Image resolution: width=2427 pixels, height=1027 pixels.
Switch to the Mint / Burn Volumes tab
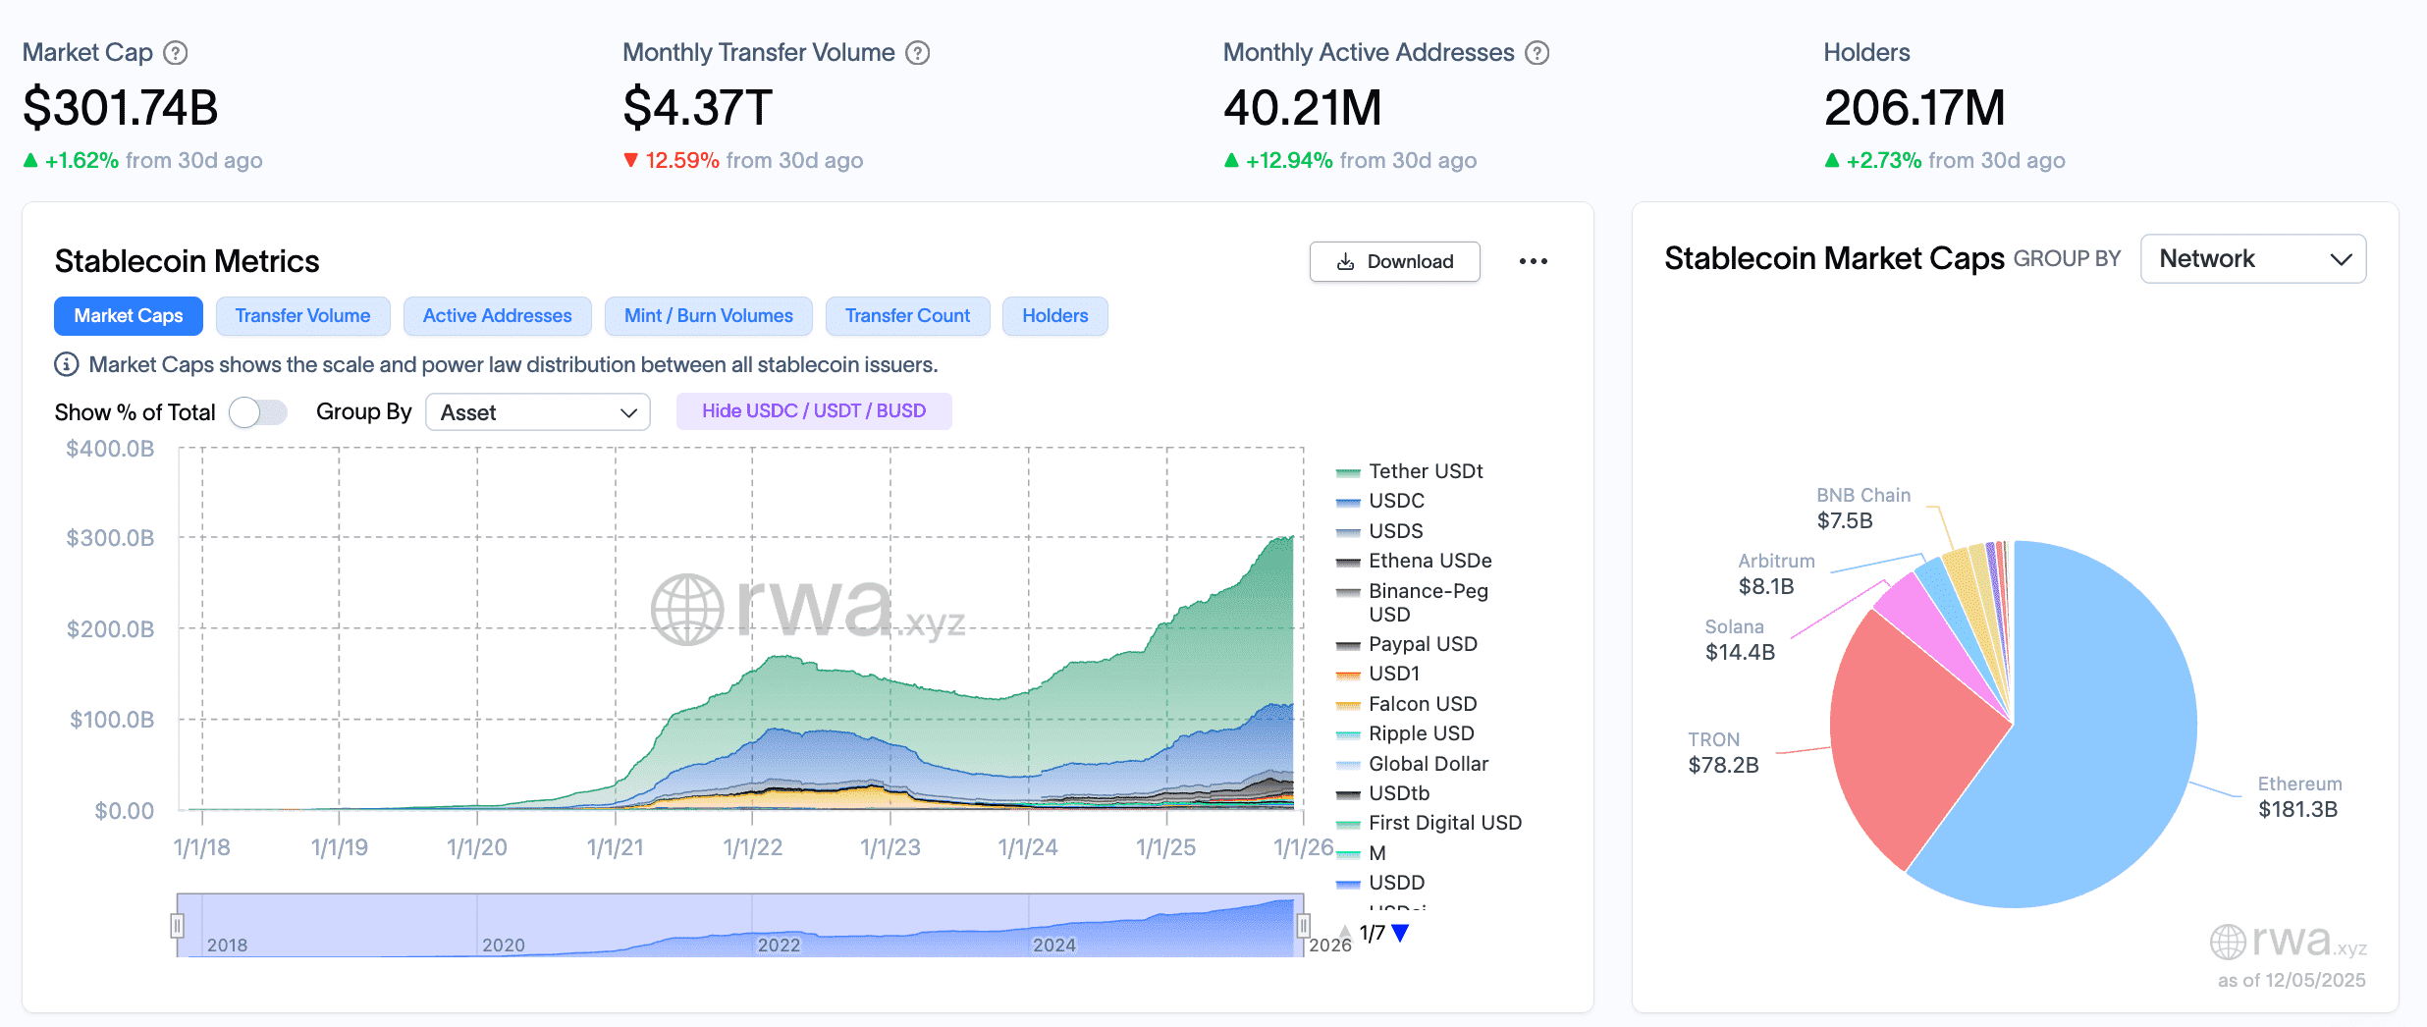pyautogui.click(x=708, y=316)
